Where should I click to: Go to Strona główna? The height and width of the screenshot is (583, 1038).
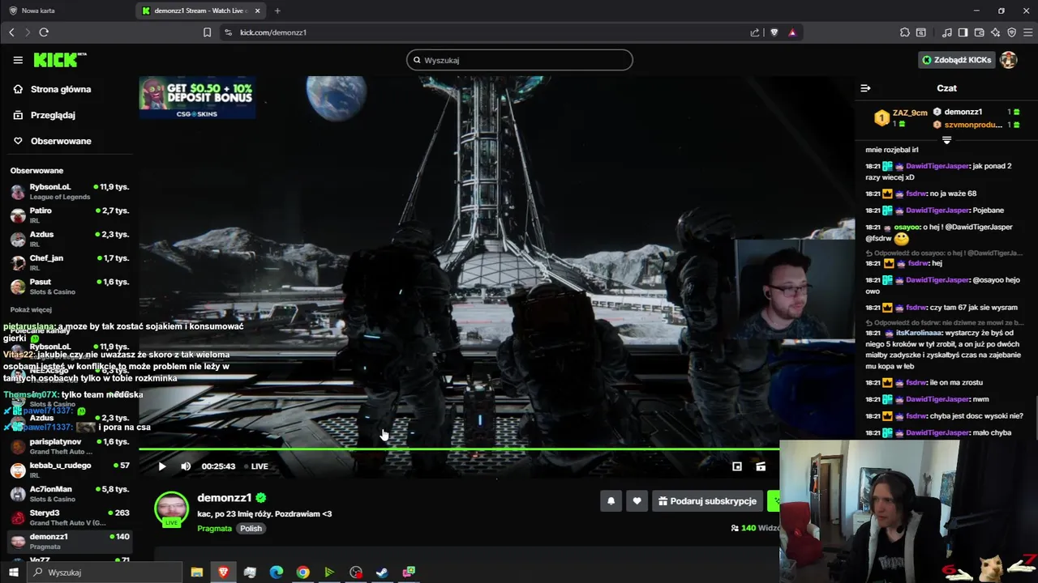pos(52,89)
